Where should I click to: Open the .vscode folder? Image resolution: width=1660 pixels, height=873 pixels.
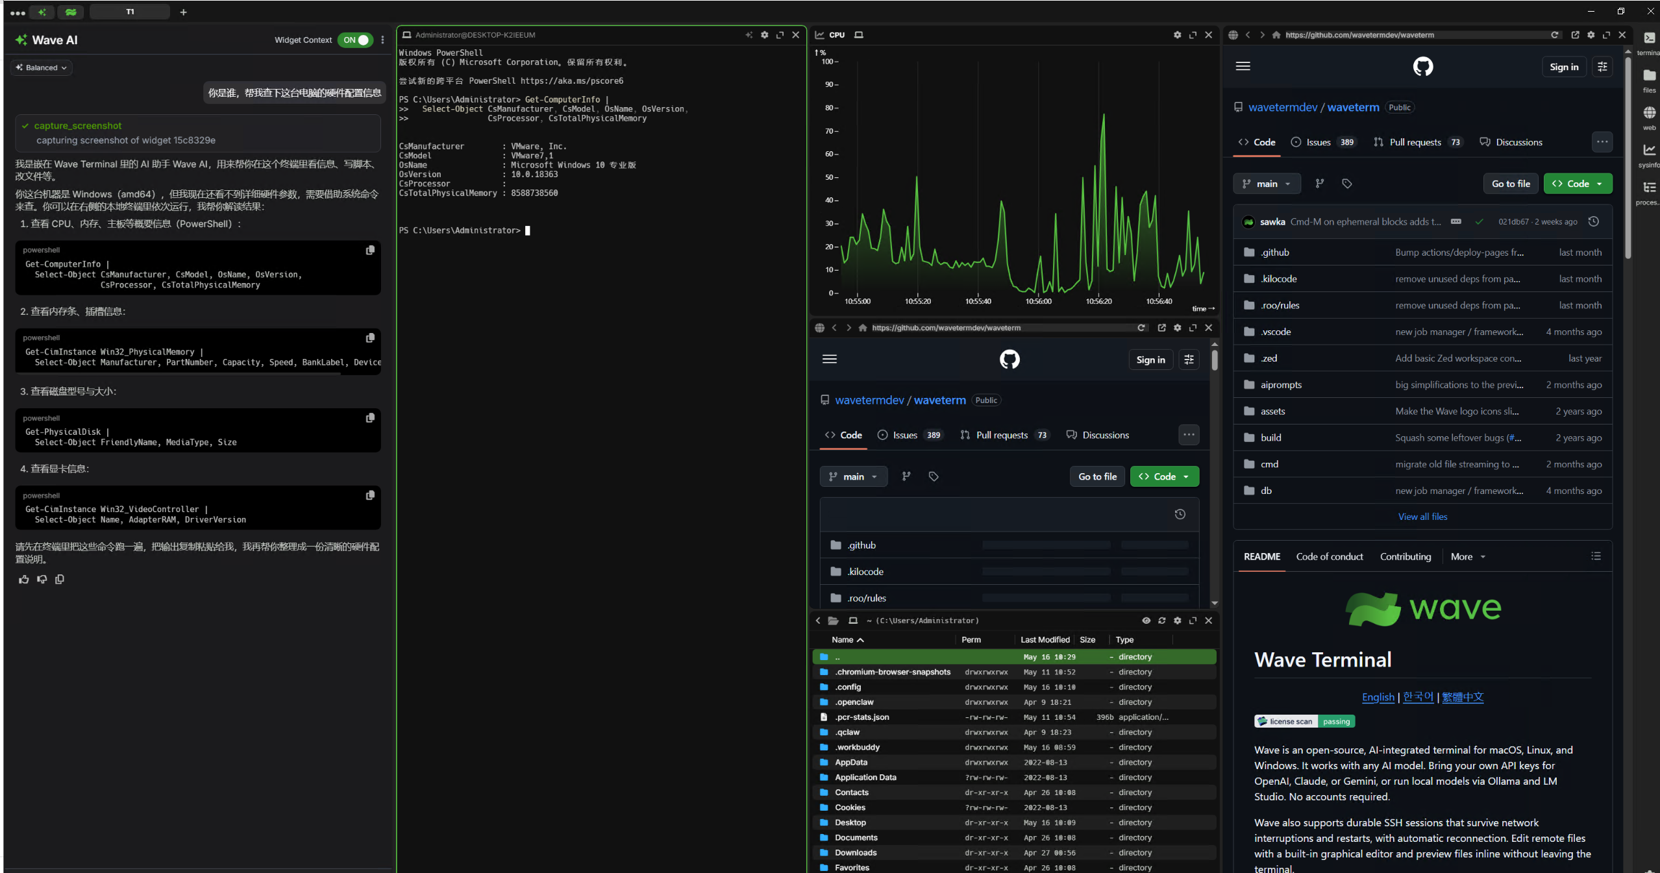pyautogui.click(x=1276, y=332)
